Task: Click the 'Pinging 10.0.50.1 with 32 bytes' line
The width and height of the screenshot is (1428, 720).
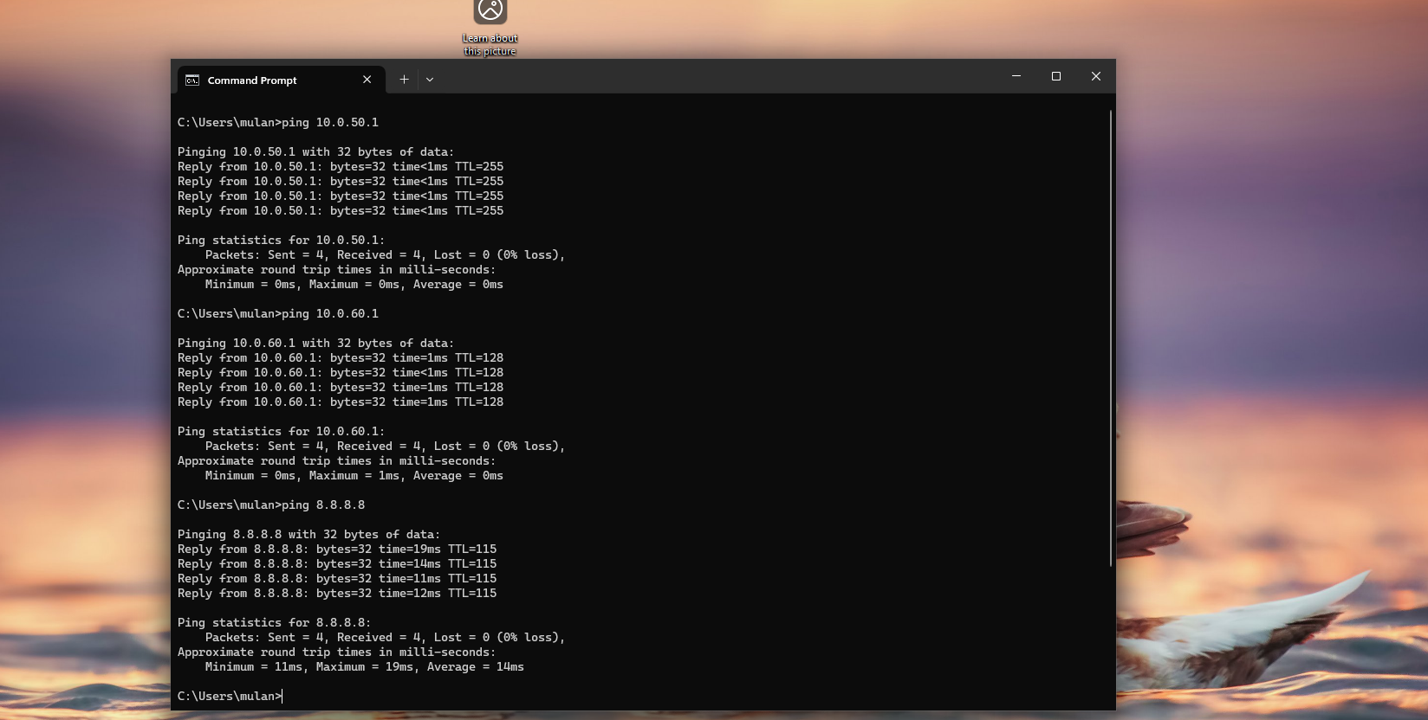Action: (315, 152)
